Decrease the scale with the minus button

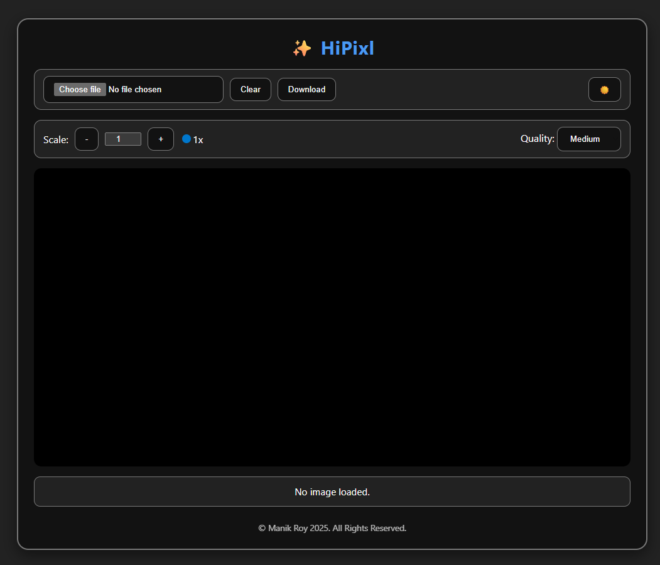click(86, 139)
